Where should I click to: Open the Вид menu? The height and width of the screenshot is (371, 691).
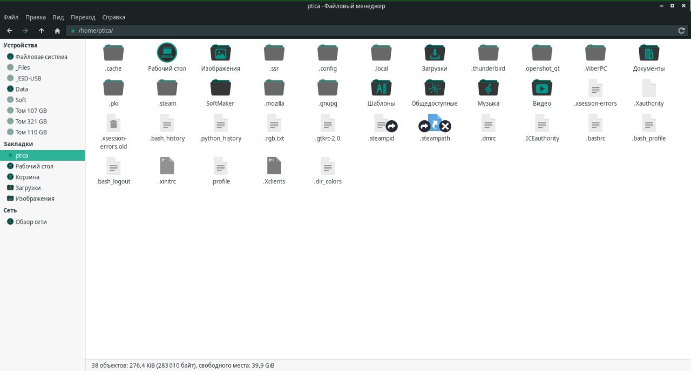pyautogui.click(x=58, y=17)
